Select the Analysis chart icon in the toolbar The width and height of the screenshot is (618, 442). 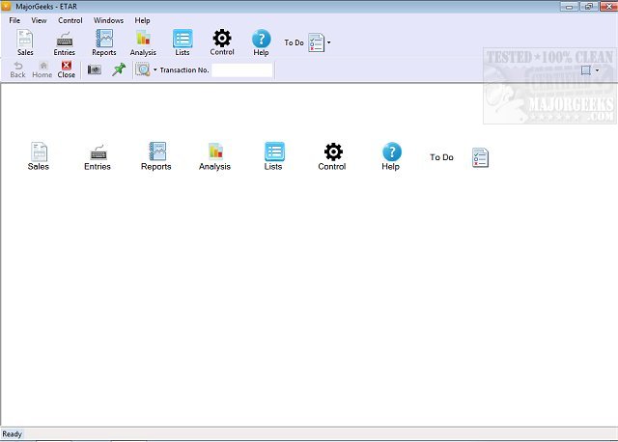(x=143, y=41)
